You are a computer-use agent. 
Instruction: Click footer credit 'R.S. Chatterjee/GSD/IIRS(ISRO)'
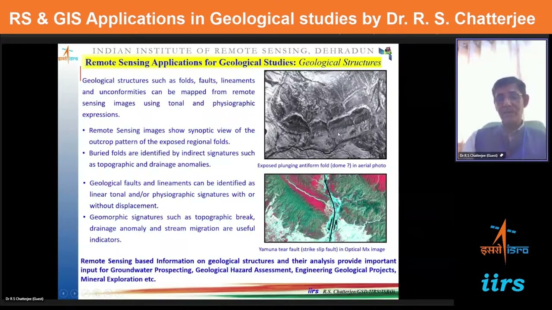[359, 291]
